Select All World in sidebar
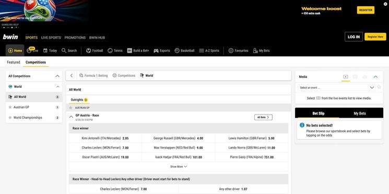 pos(34,97)
